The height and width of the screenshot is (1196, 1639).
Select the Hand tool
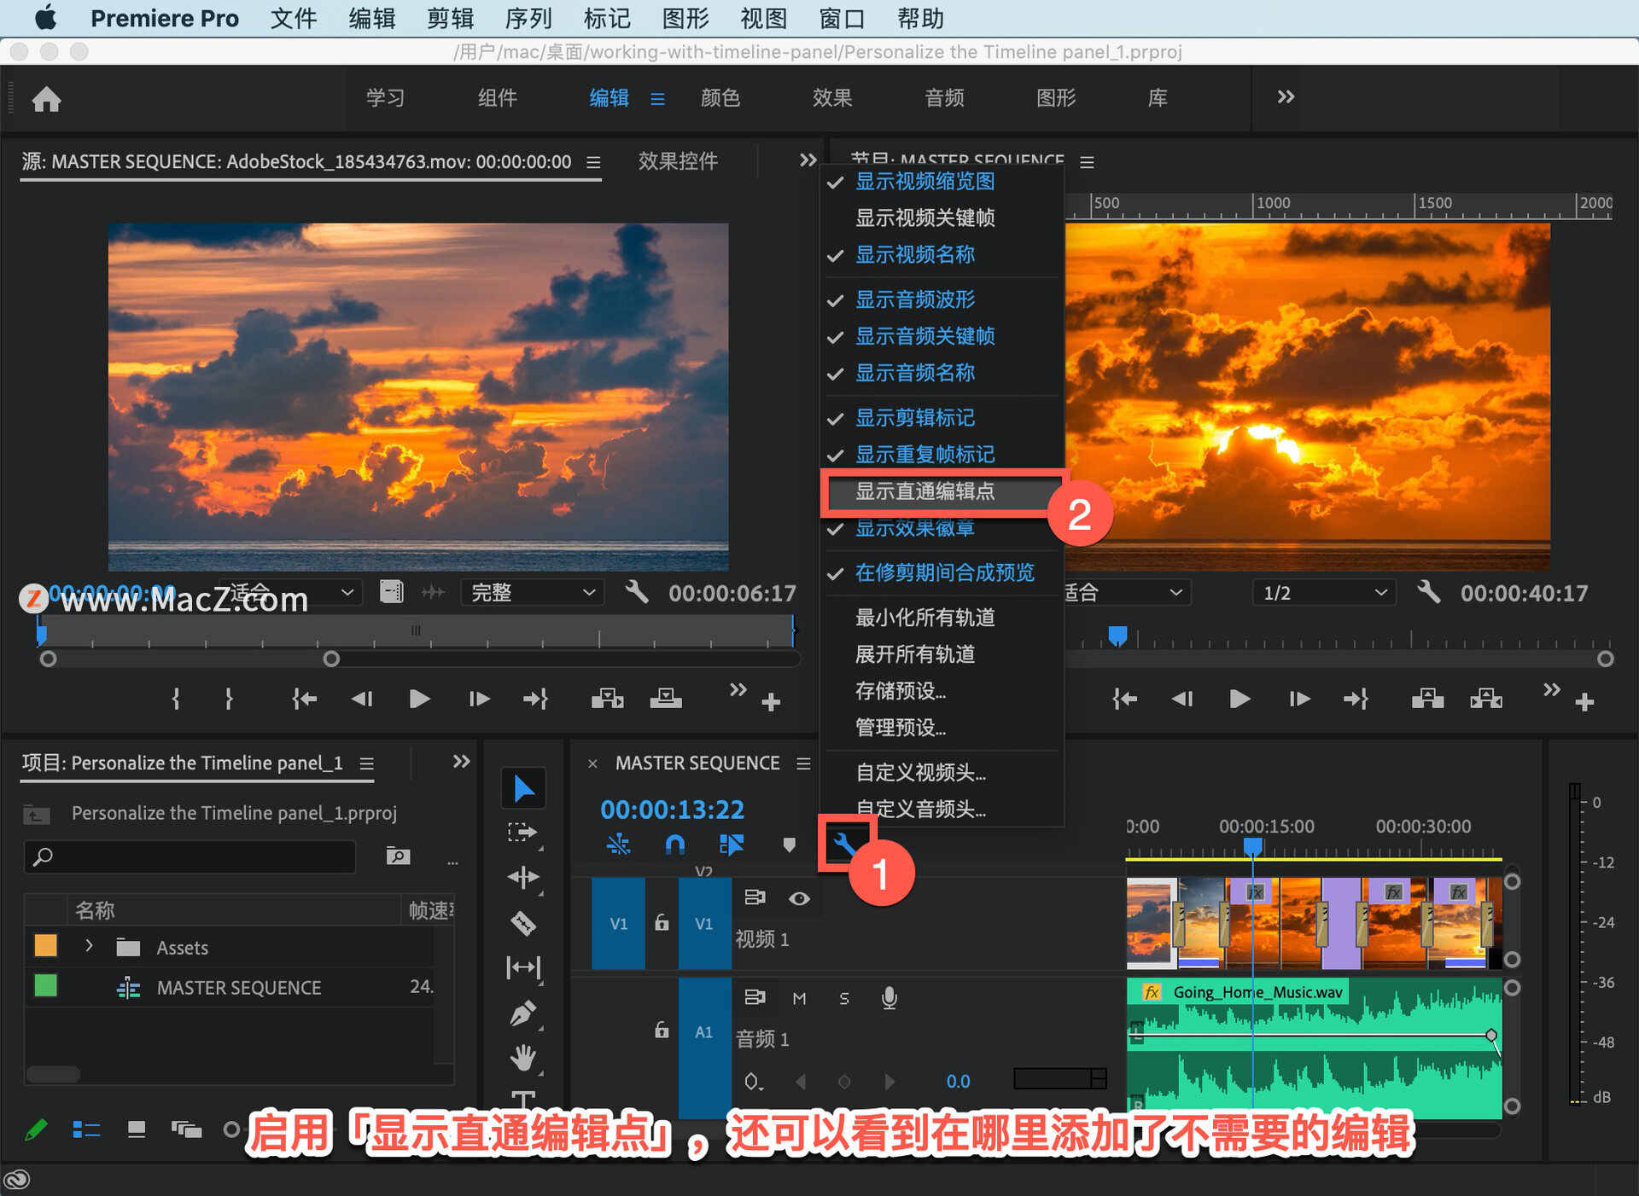click(522, 1058)
